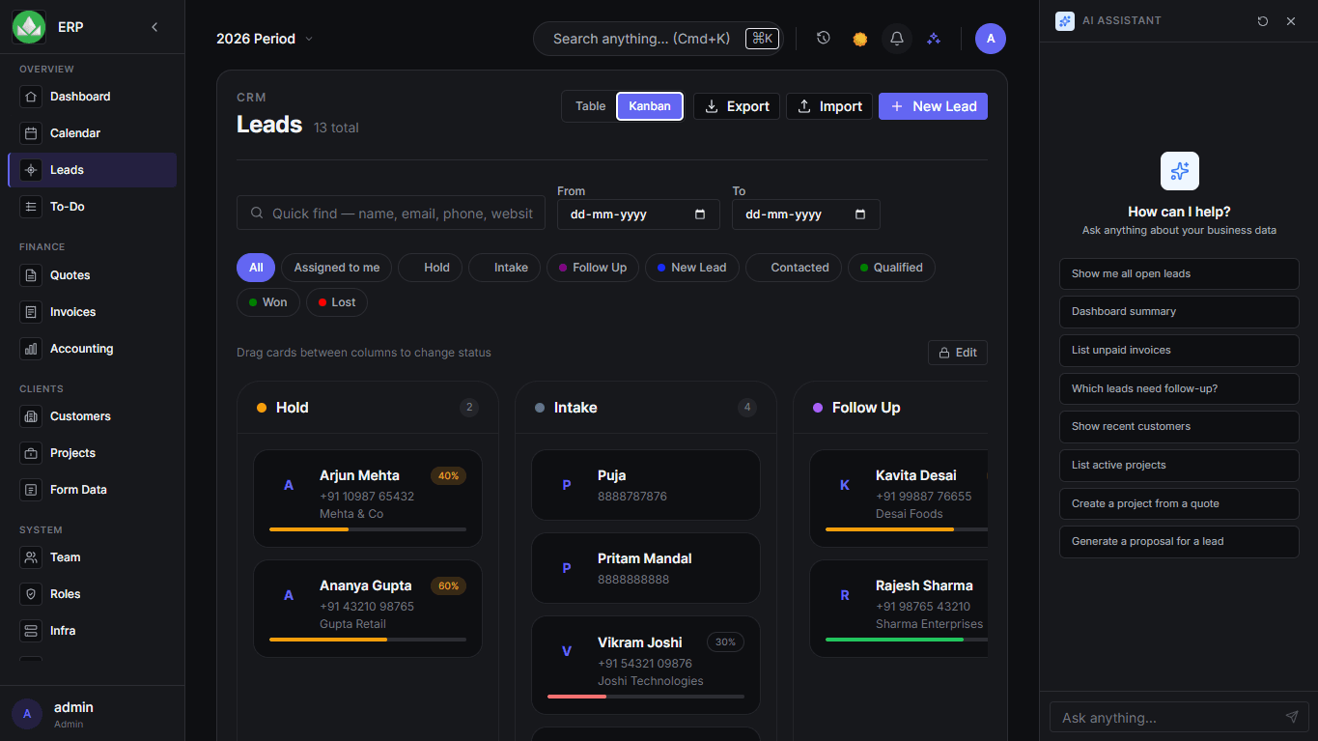Reset the AI Assistant conversation
The width and height of the screenshot is (1318, 741).
(x=1263, y=21)
